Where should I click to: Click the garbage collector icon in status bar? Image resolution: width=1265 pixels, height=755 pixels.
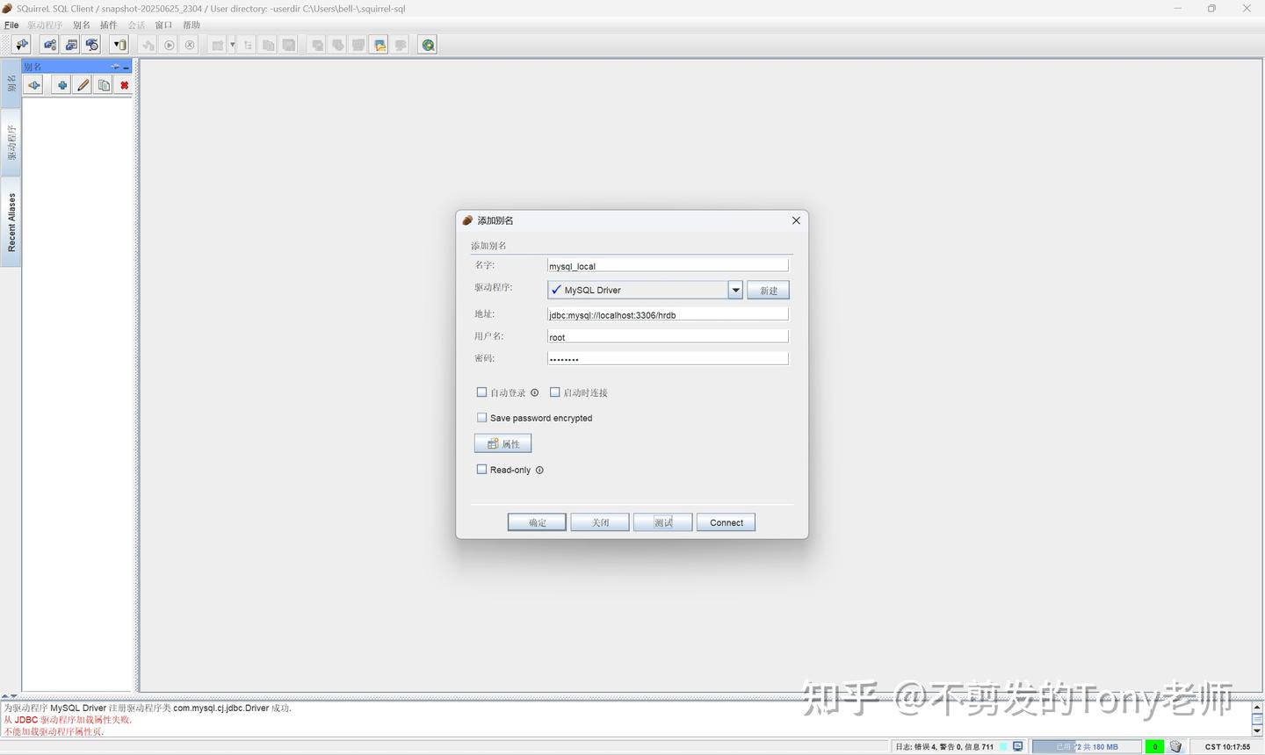tap(1175, 746)
